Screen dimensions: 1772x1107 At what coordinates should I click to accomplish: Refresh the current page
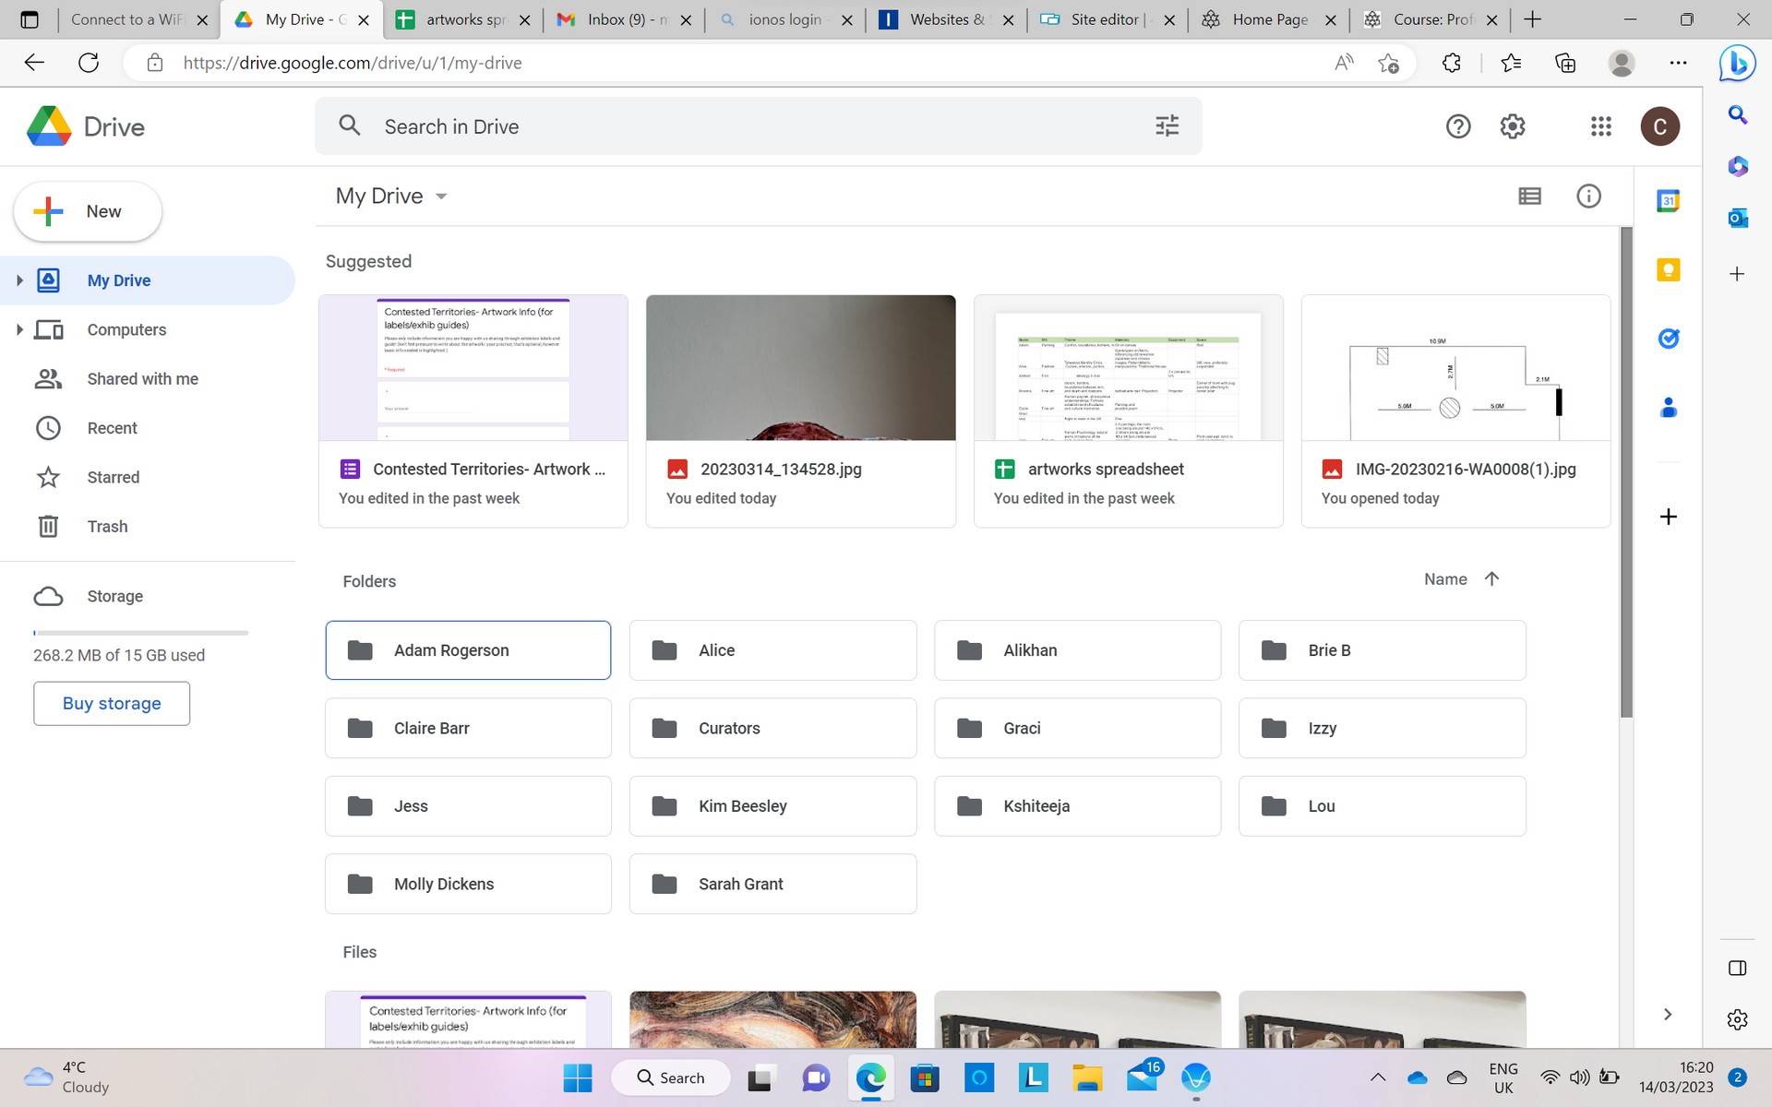(x=89, y=63)
